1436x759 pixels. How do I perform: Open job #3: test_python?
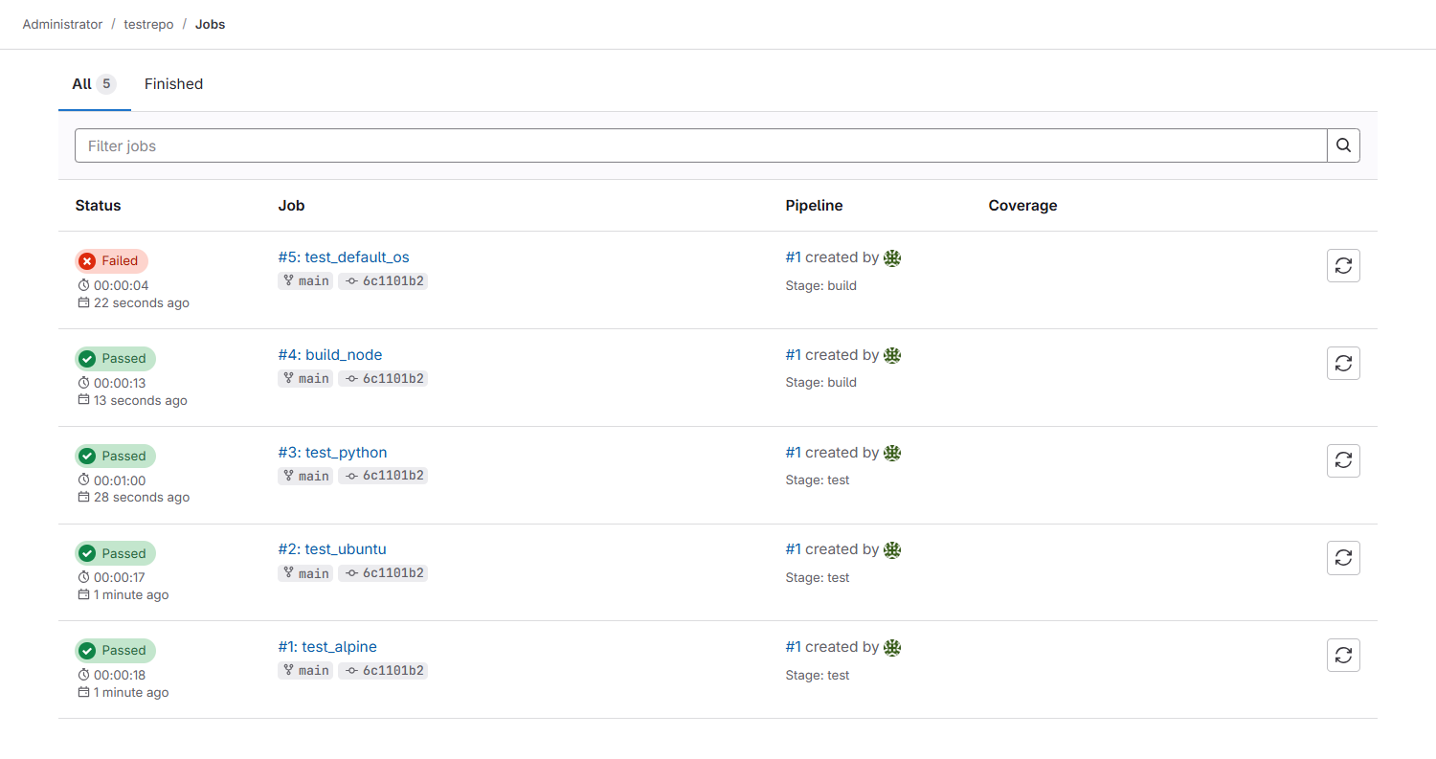coord(332,453)
